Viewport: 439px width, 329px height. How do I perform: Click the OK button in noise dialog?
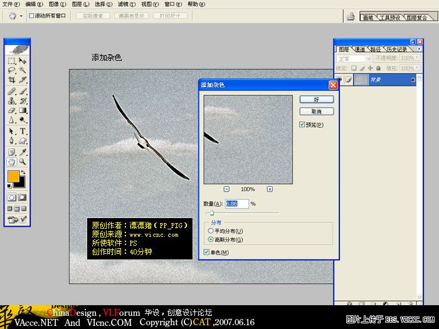tap(317, 99)
